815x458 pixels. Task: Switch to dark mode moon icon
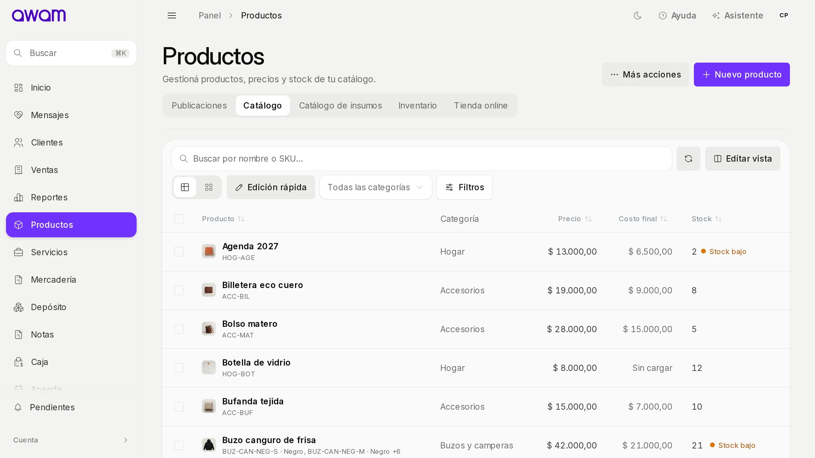(x=638, y=16)
